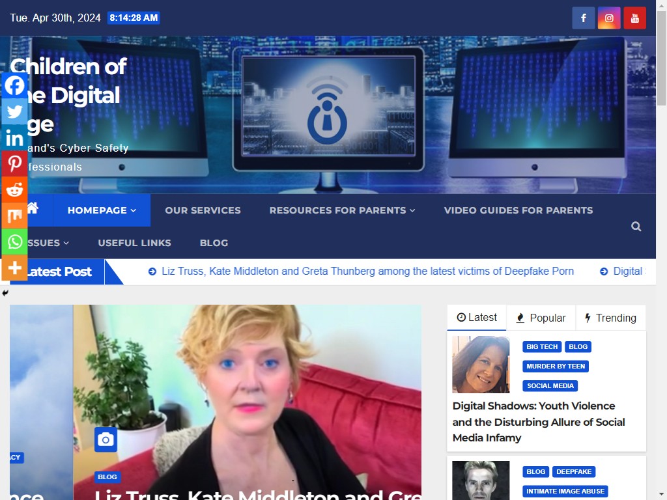Click Murder By Teen category tag
667x500 pixels.
tap(556, 366)
